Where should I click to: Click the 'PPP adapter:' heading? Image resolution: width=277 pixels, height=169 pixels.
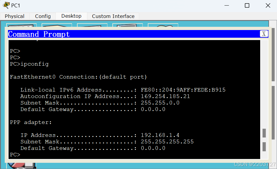tap(31, 122)
